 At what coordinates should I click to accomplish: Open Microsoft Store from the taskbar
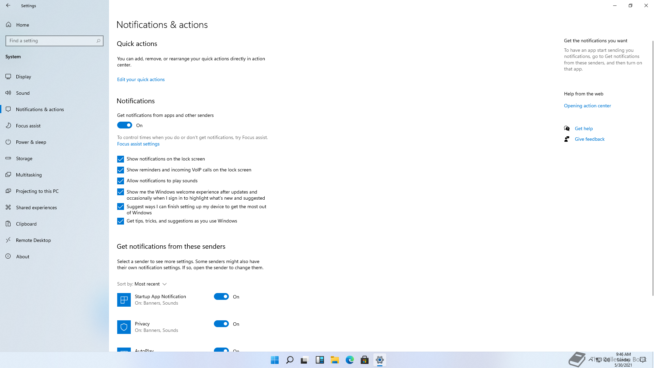[365, 360]
